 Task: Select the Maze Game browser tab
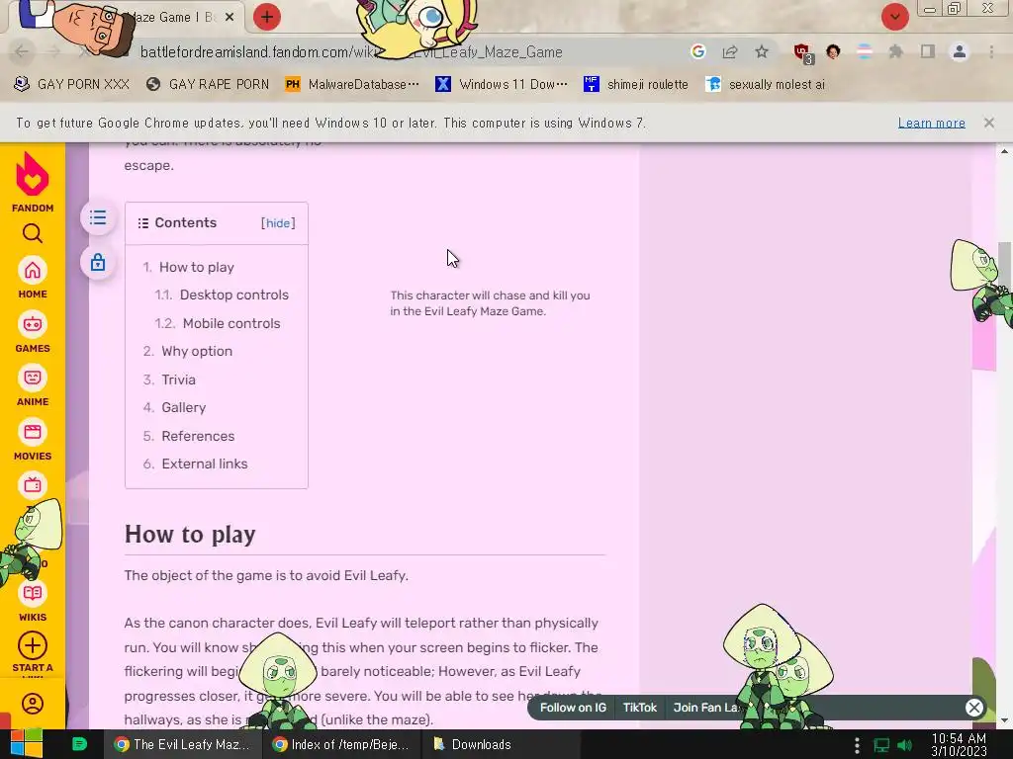tap(130, 18)
